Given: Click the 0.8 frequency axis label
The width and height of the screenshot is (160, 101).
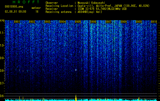Looking at the screenshot, I should click(x=2, y=71).
